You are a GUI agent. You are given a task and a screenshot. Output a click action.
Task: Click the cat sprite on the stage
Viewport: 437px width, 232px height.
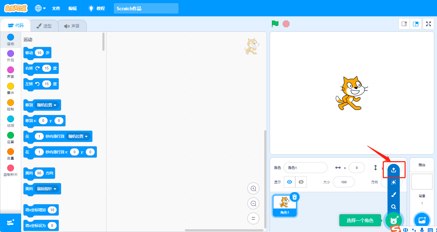(352, 93)
